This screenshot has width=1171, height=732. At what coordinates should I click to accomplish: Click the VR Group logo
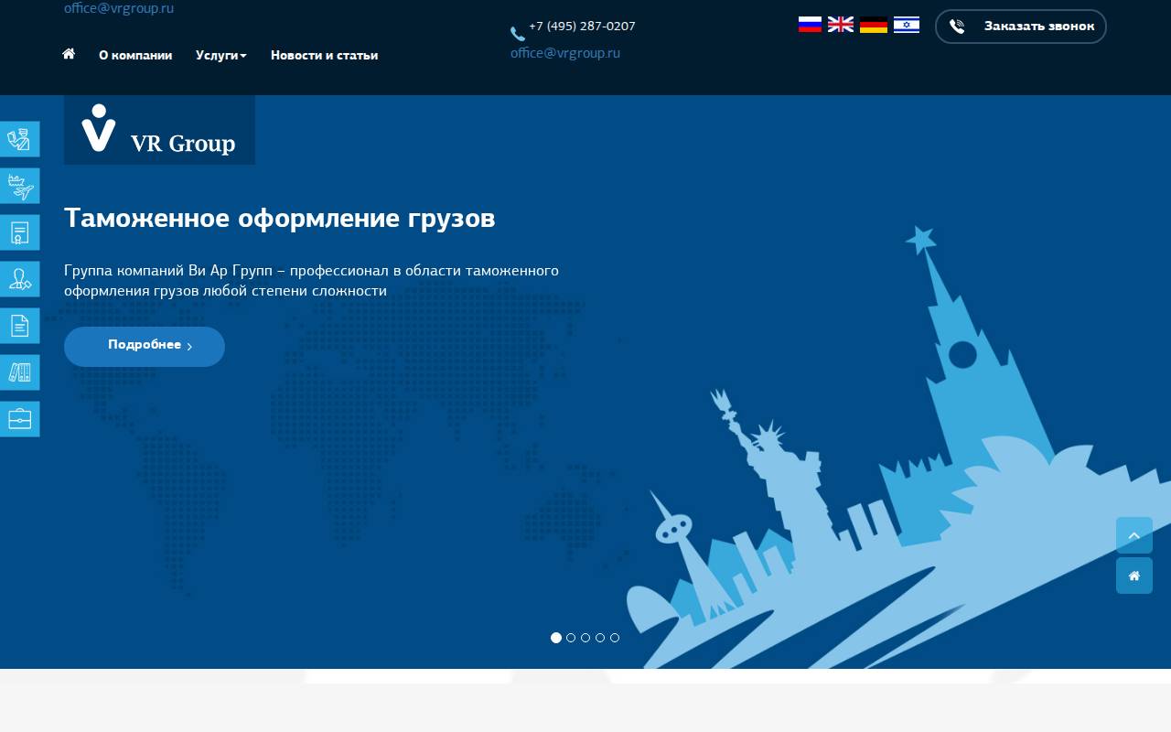click(x=159, y=130)
